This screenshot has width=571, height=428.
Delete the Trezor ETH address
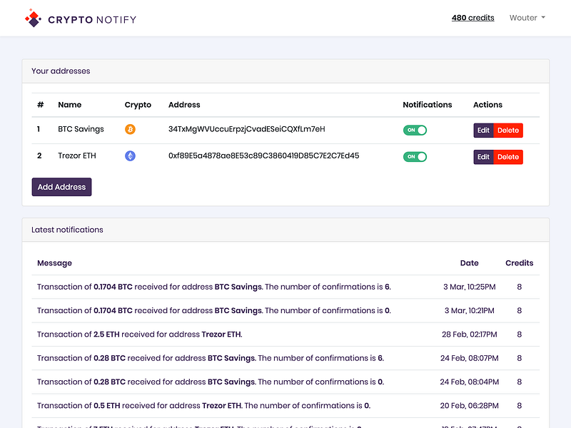pyautogui.click(x=508, y=157)
